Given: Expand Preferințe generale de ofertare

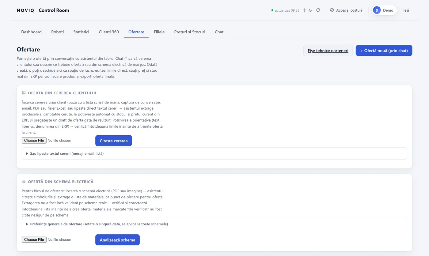Looking at the screenshot, I should (x=214, y=224).
